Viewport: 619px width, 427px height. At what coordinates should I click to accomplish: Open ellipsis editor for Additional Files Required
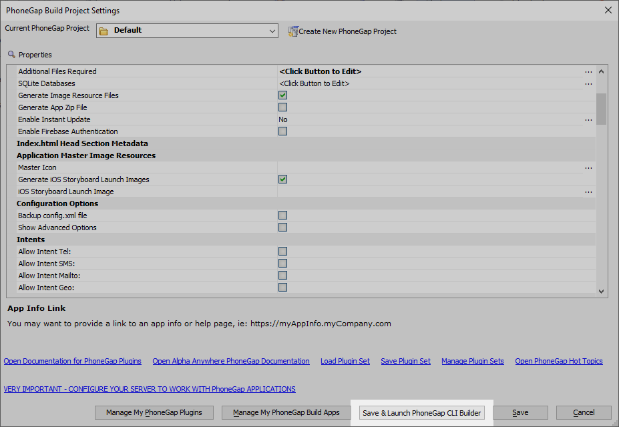[588, 72]
